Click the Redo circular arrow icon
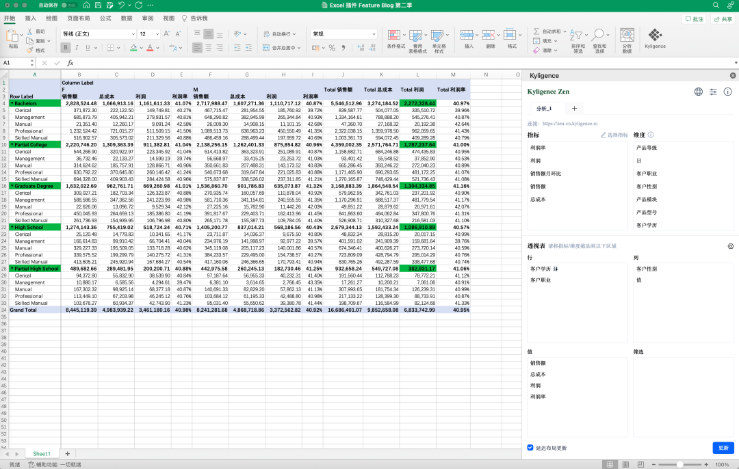 [x=138, y=5]
